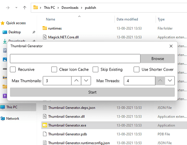The height and width of the screenshot is (145, 187).
Task: Sort by the Date modified column header
Action: coord(127,19)
